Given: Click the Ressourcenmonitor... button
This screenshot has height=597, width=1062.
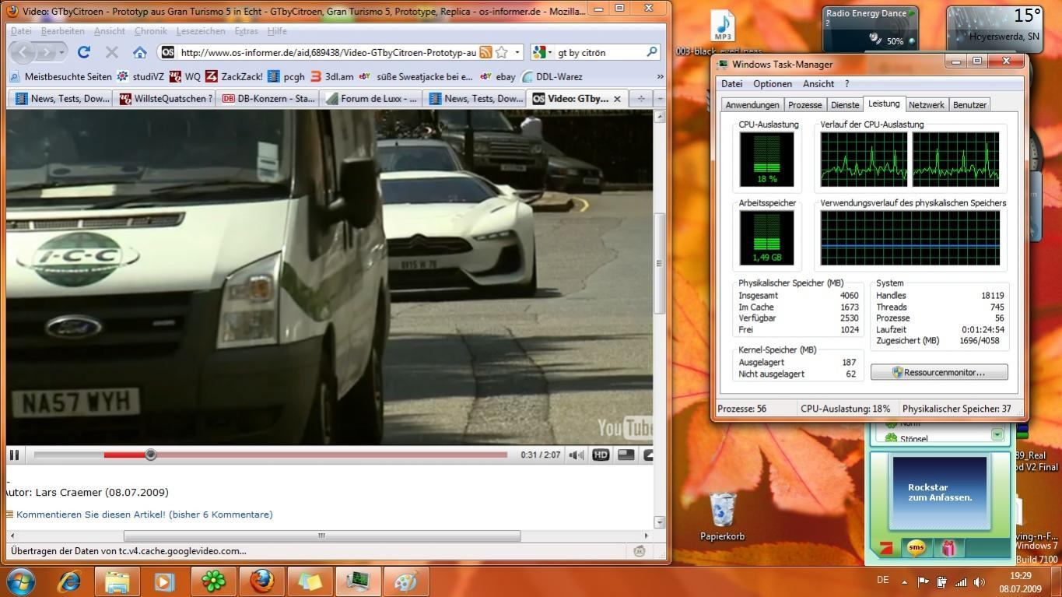Looking at the screenshot, I should click(x=939, y=372).
